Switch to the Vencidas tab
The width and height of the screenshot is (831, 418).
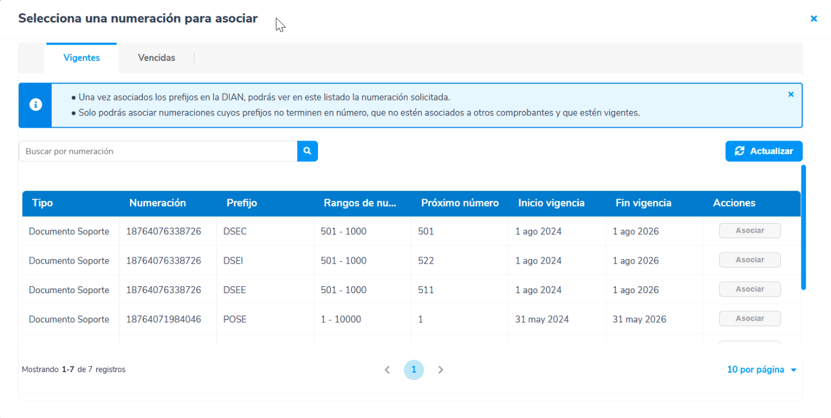point(157,58)
